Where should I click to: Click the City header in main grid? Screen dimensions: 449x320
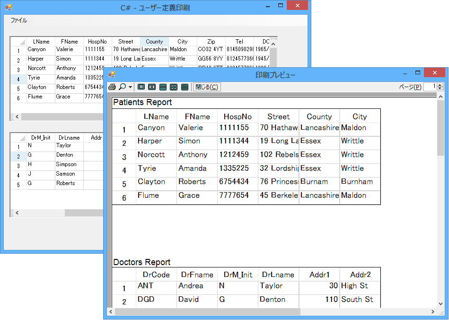pos(183,42)
